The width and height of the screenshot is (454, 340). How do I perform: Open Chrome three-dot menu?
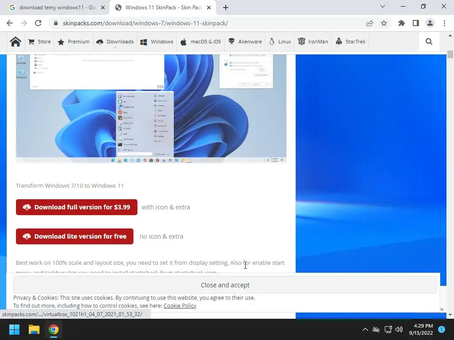click(444, 23)
